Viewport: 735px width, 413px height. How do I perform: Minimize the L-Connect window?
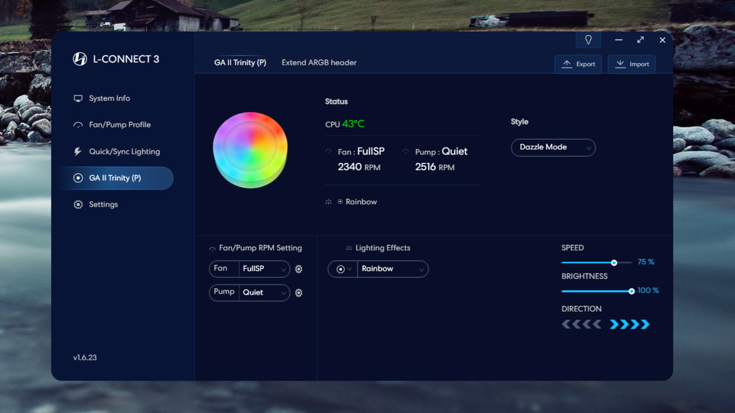point(619,40)
